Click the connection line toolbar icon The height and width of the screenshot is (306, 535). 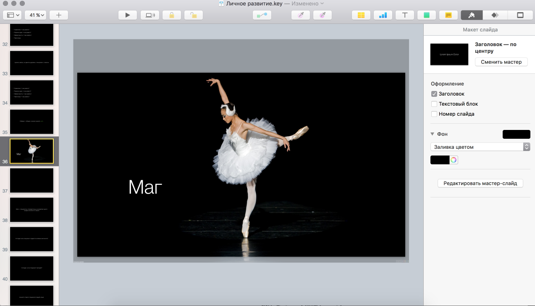tap(262, 15)
